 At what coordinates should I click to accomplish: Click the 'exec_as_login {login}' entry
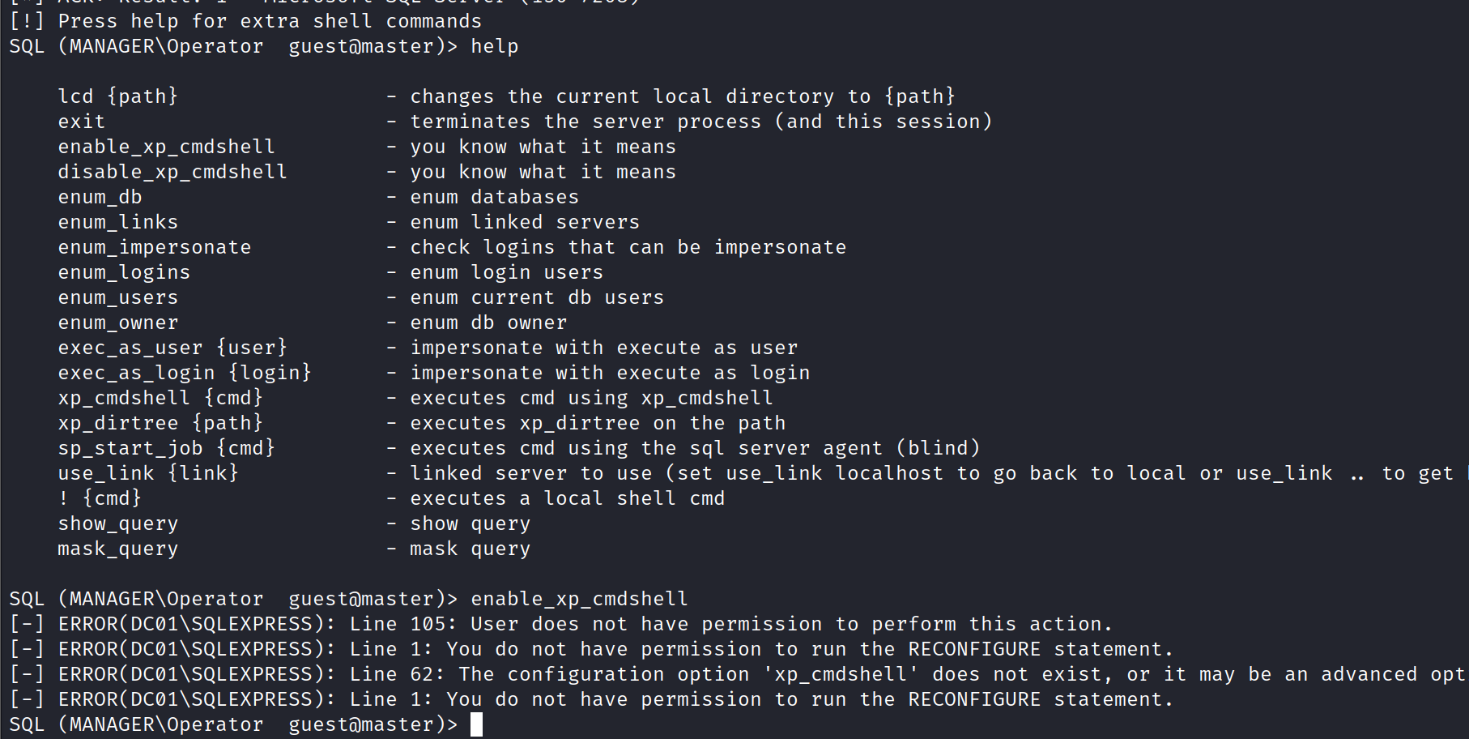185,373
